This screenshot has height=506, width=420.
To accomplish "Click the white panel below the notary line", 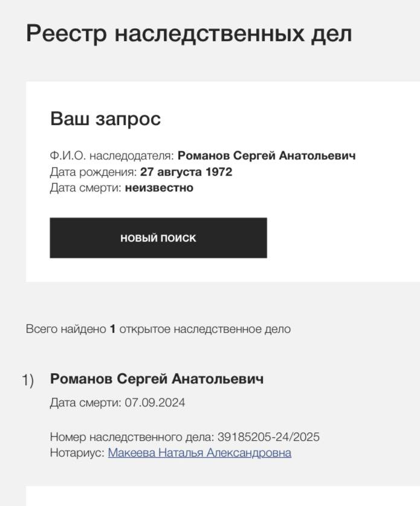I will click(x=222, y=496).
